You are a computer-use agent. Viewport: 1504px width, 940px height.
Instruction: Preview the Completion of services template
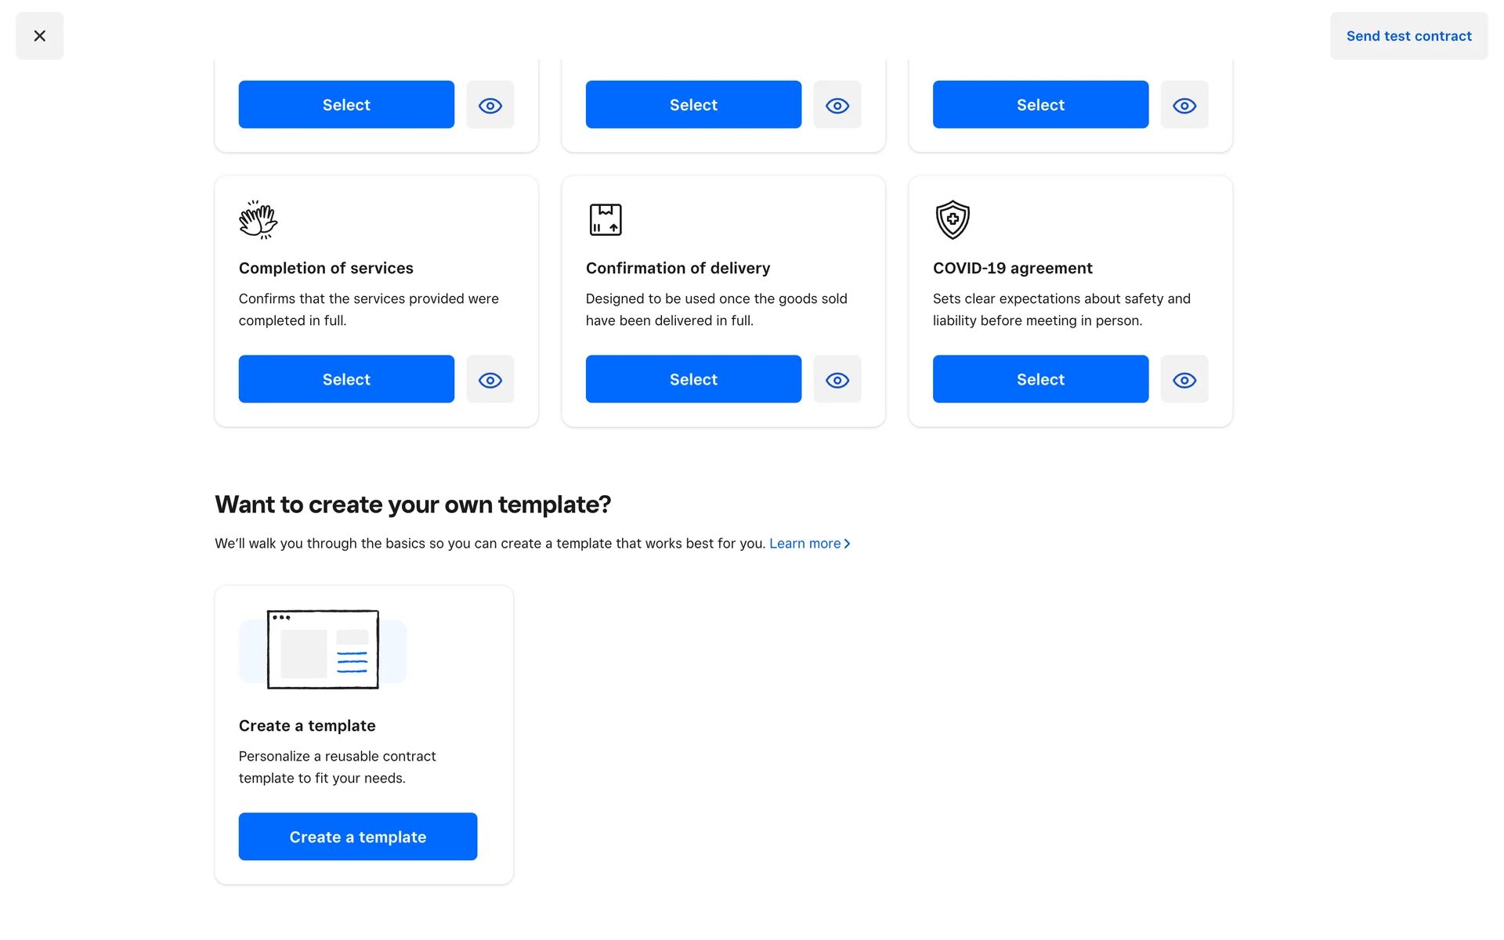point(490,380)
